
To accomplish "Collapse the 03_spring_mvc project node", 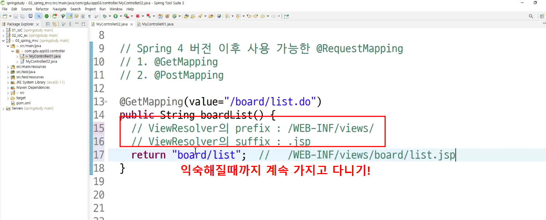I will (3, 41).
